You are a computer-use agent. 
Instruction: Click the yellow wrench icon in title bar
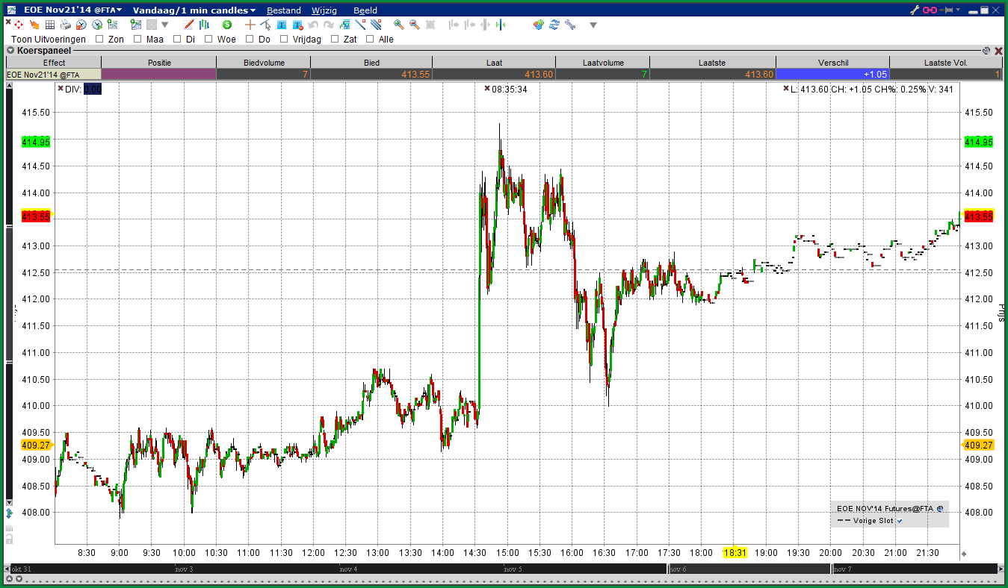[x=915, y=10]
